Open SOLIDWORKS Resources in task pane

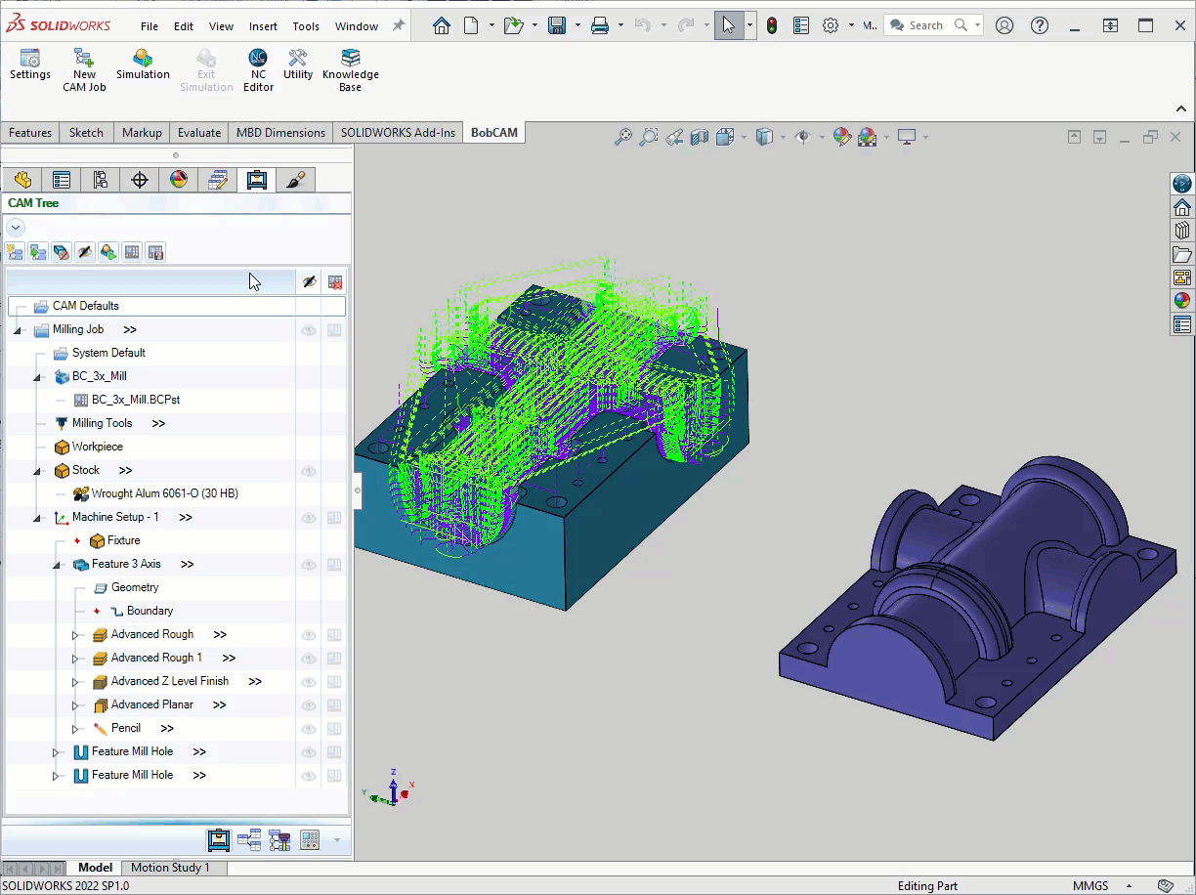[x=1182, y=207]
